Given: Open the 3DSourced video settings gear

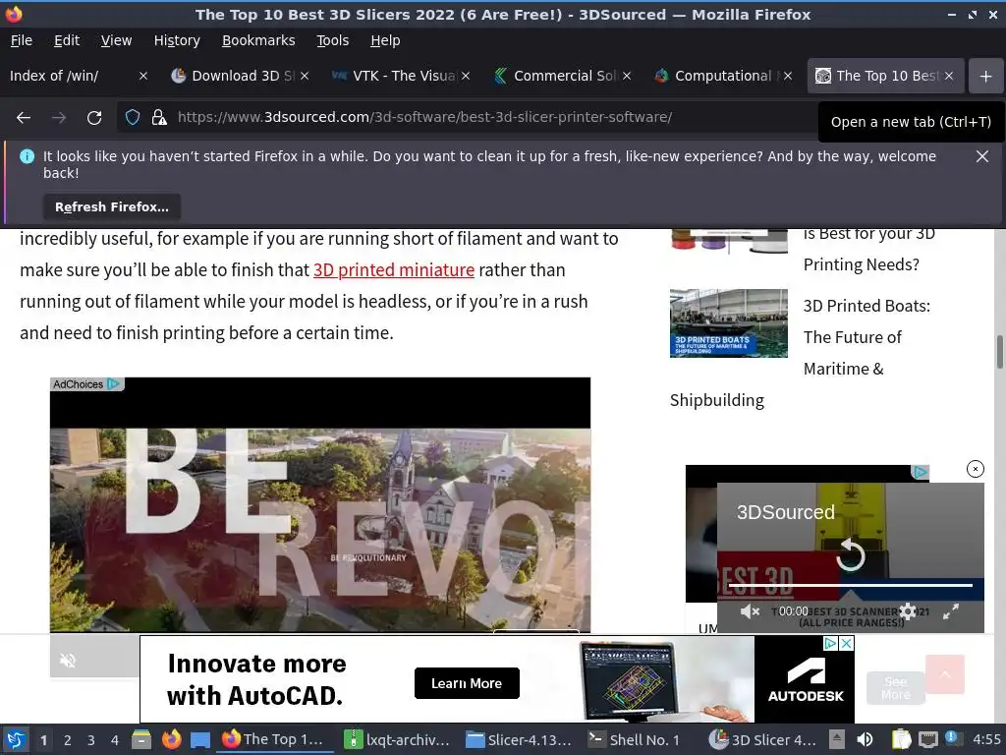Looking at the screenshot, I should click(908, 611).
